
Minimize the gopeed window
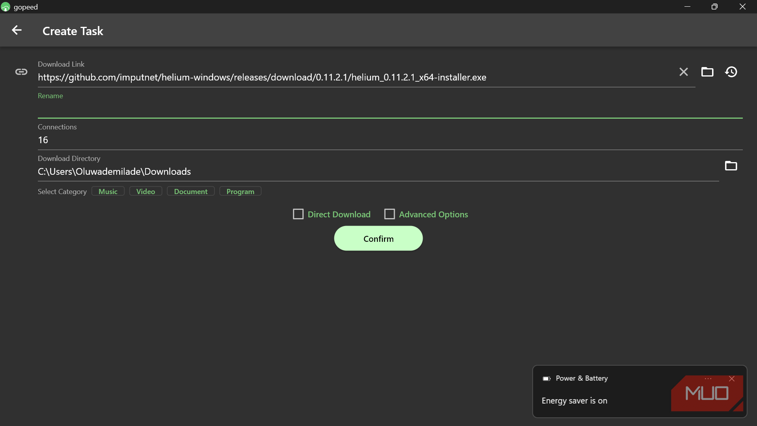click(687, 7)
